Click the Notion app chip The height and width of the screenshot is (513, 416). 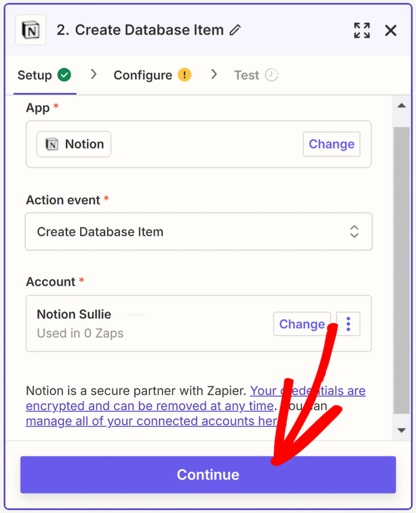(x=74, y=144)
